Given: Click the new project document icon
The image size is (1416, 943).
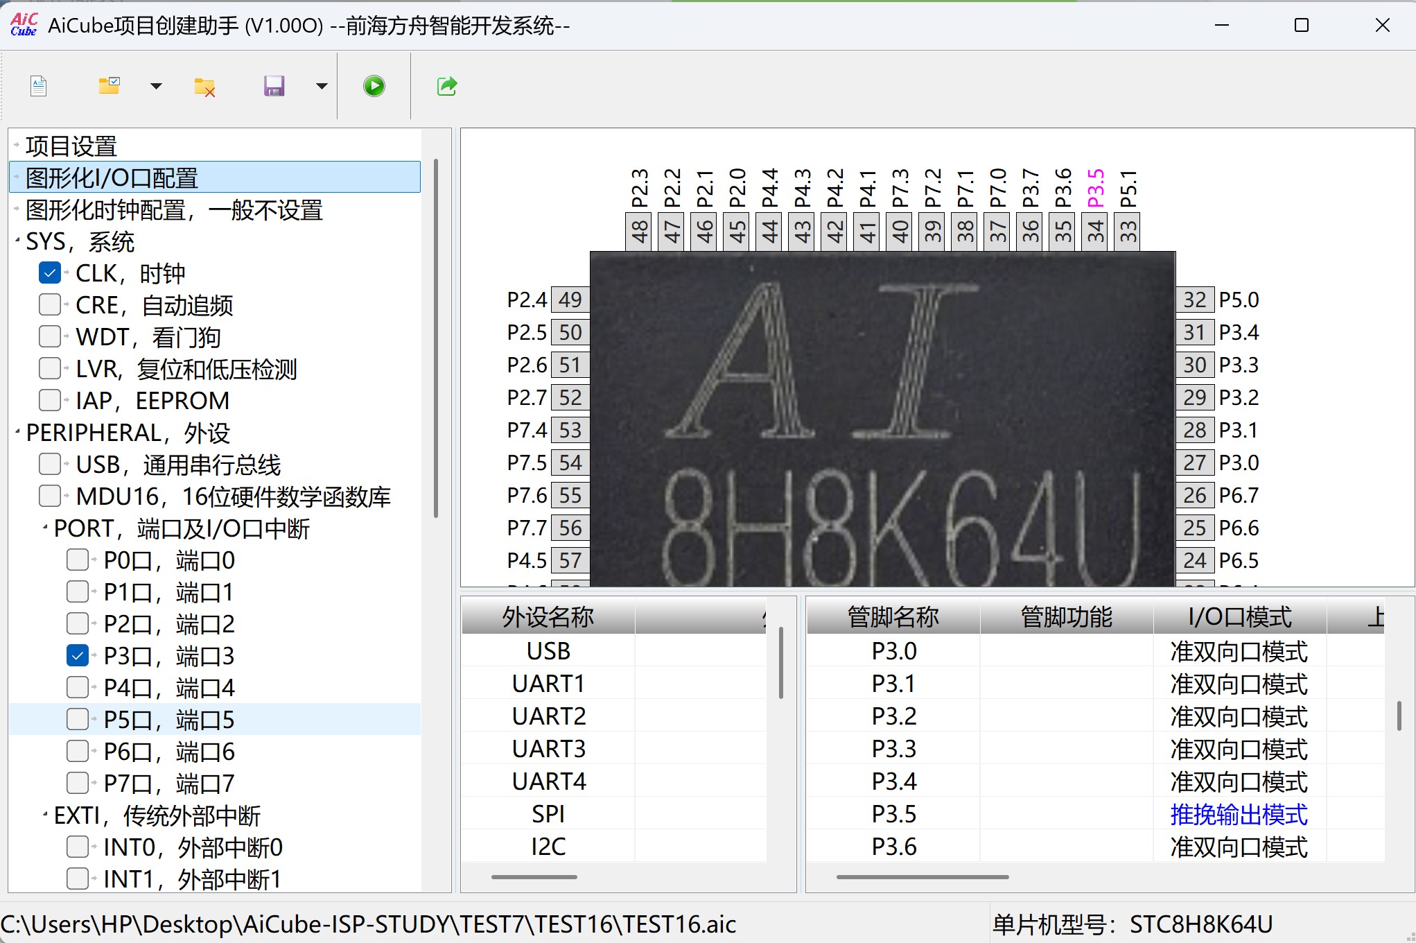Looking at the screenshot, I should pyautogui.click(x=39, y=86).
